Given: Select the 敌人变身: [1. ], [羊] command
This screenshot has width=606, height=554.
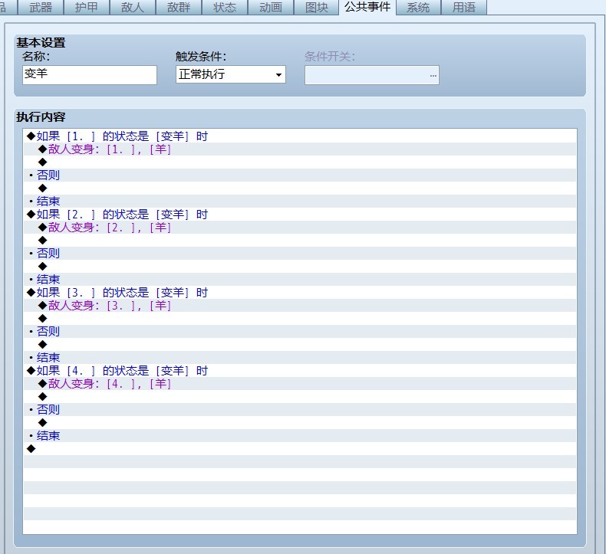Looking at the screenshot, I should pyautogui.click(x=300, y=149).
